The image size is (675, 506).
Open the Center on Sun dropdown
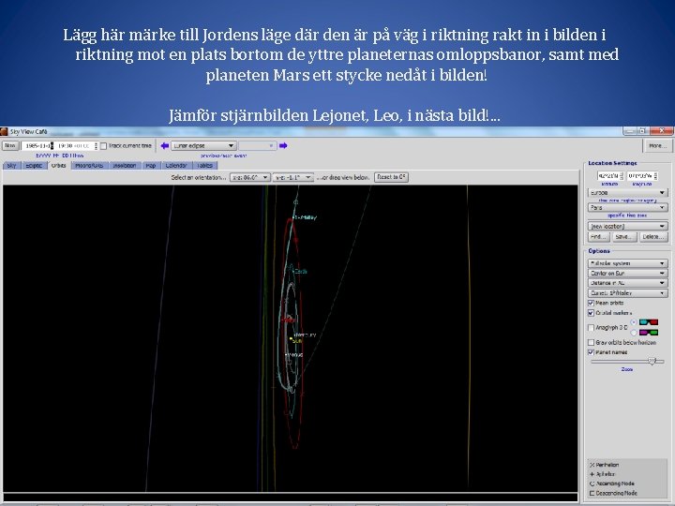627,273
